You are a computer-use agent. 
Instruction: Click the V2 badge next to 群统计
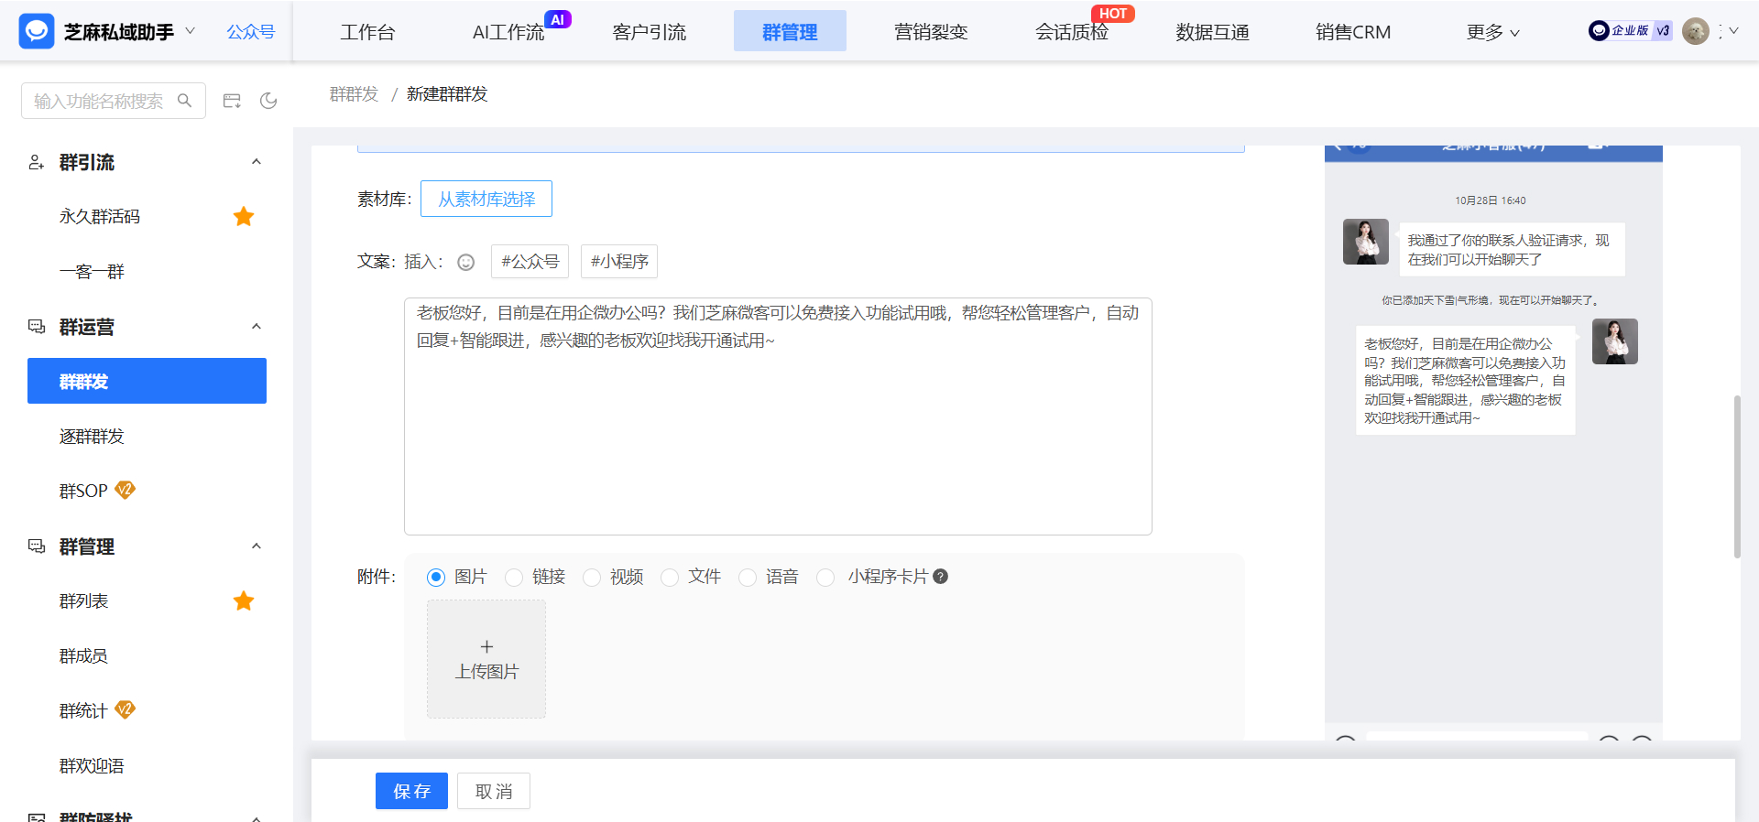point(125,709)
